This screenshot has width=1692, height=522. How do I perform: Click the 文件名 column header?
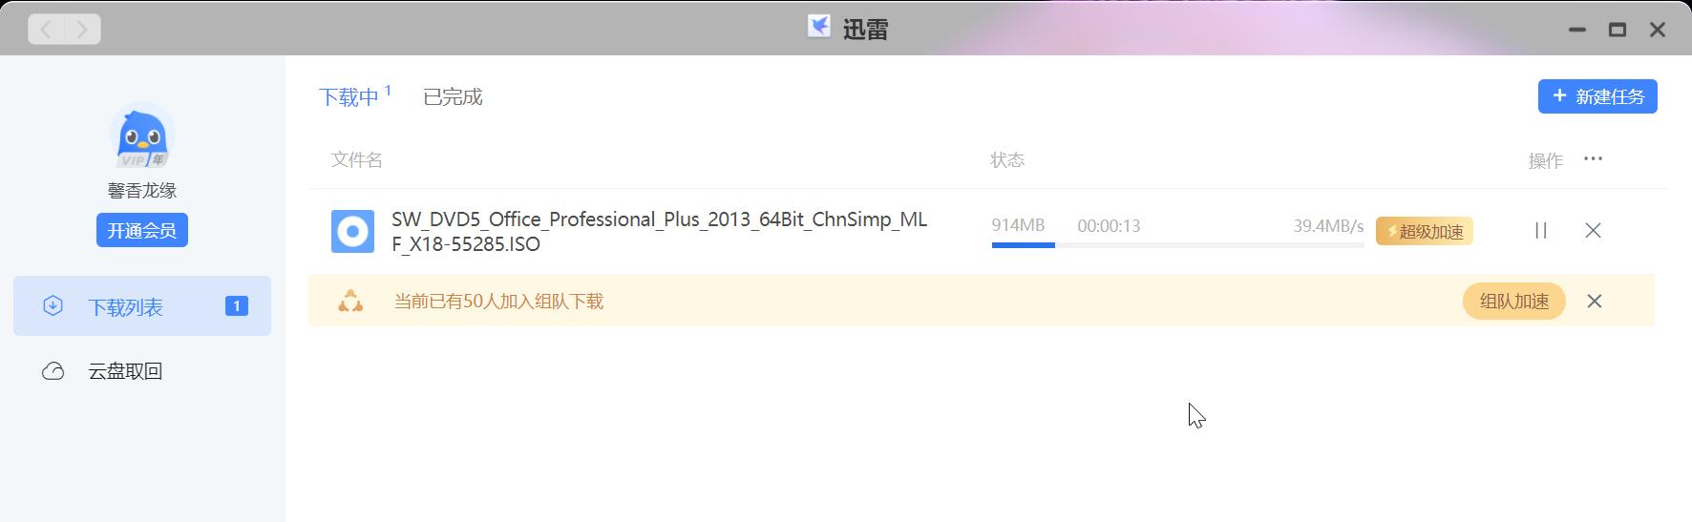tap(357, 160)
